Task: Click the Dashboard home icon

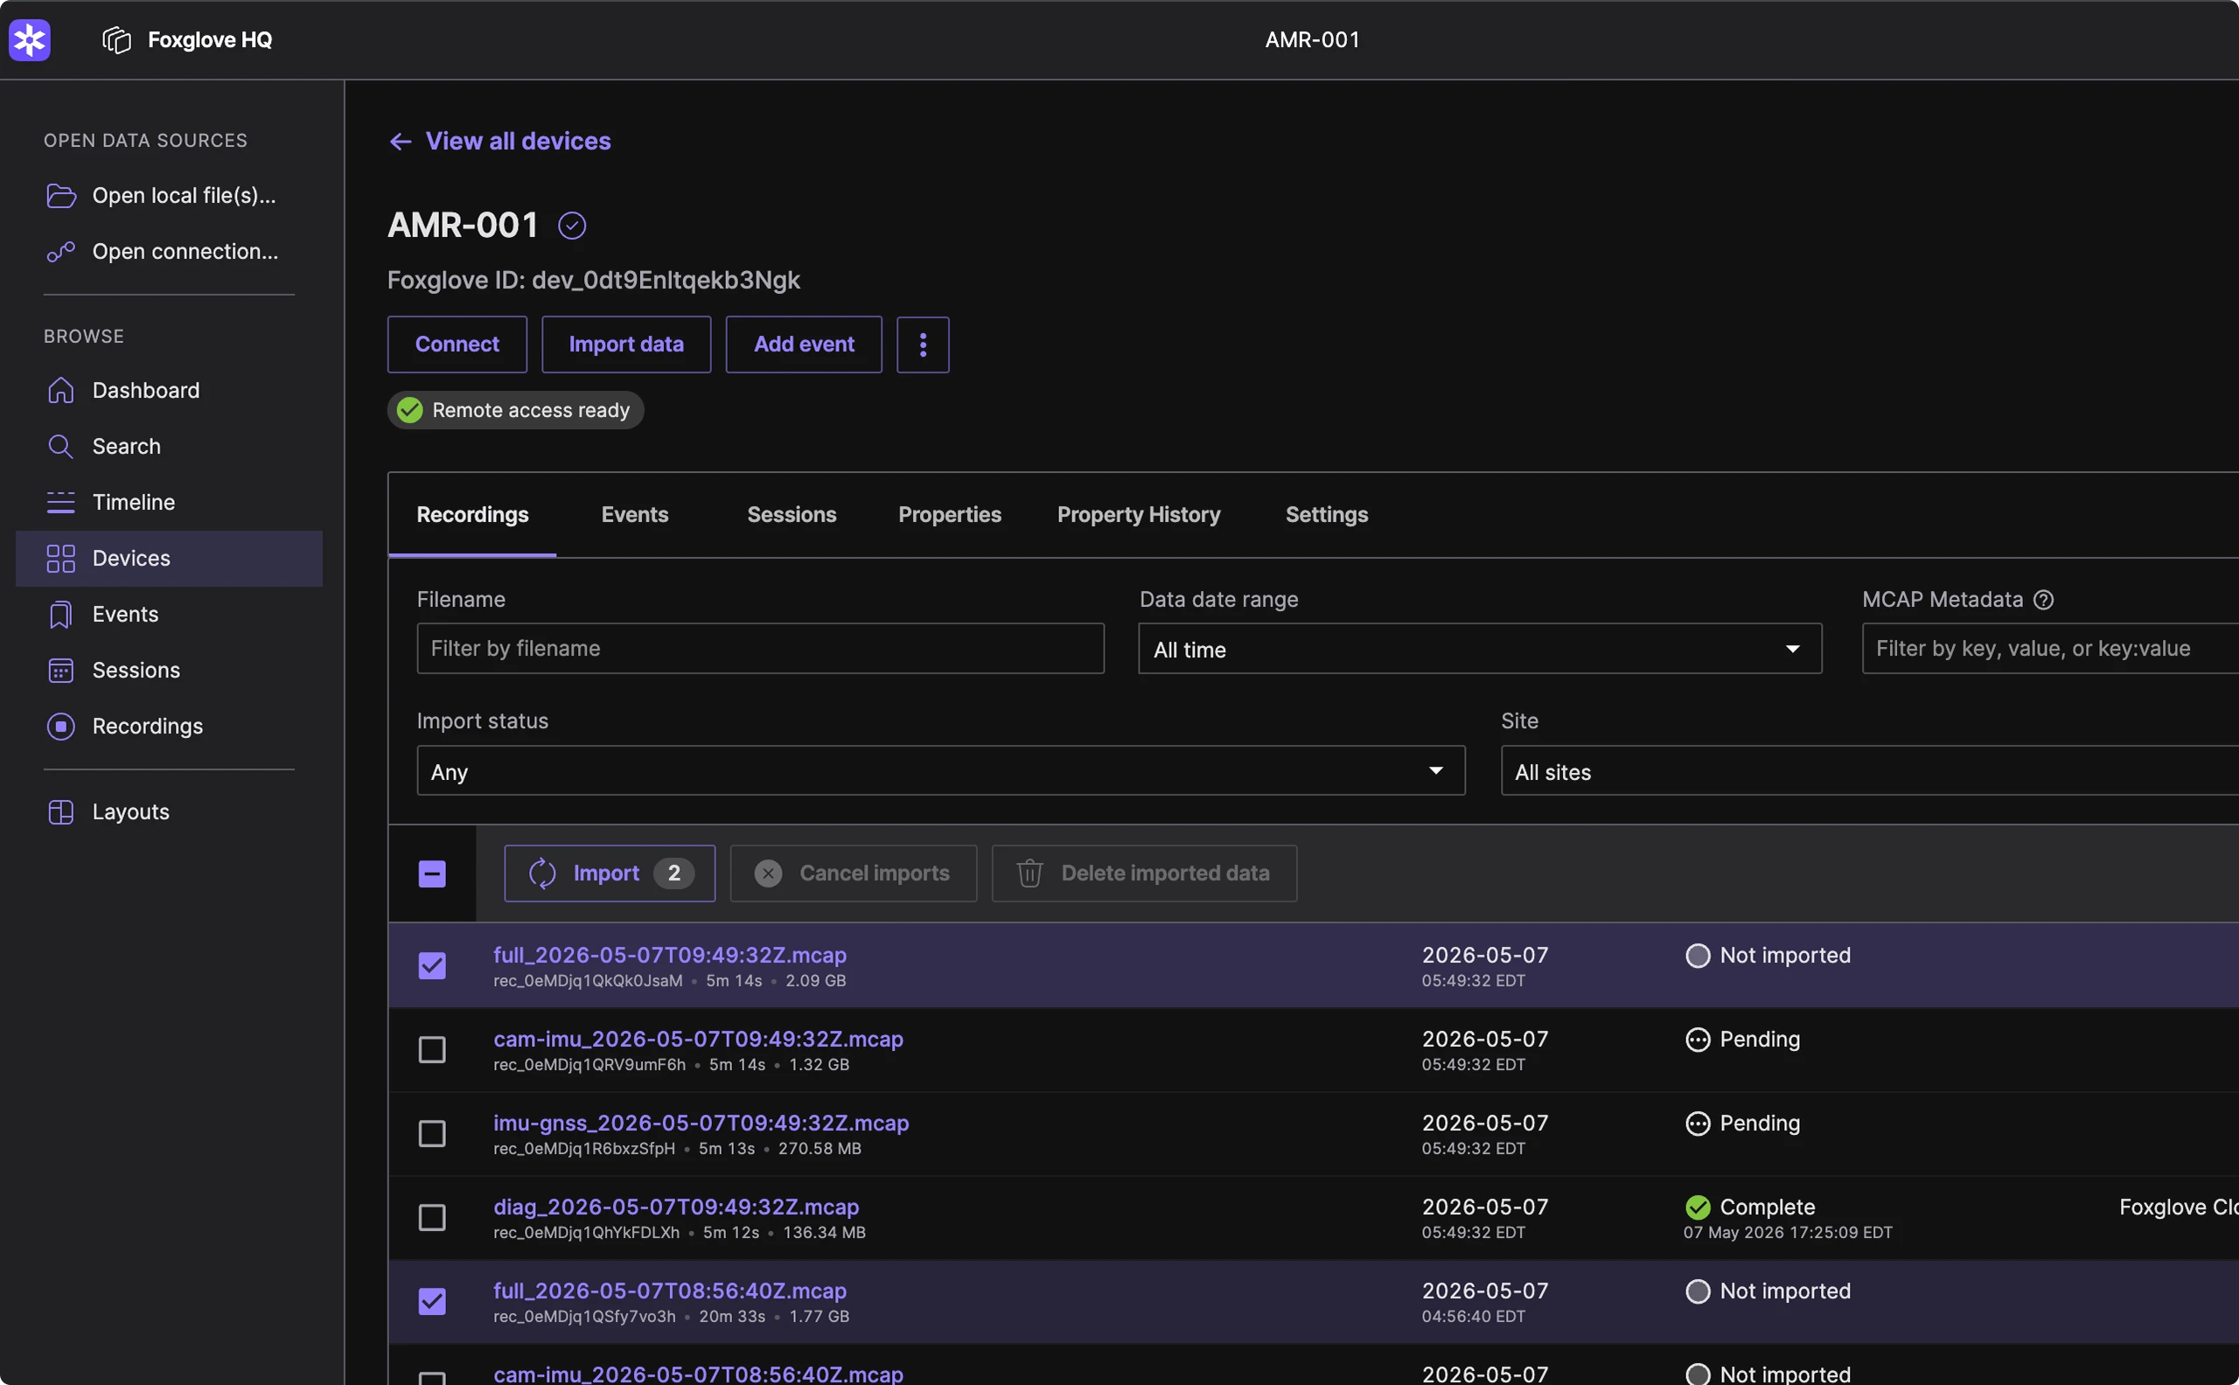Action: coord(60,390)
